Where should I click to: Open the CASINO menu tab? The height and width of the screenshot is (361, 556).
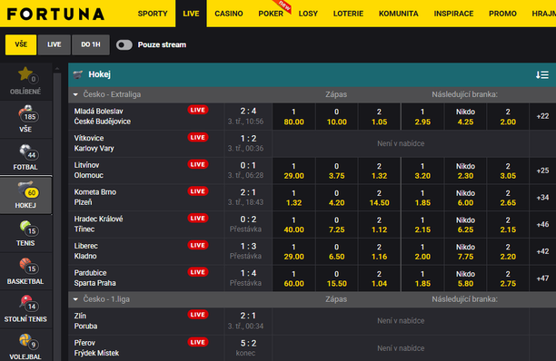[x=229, y=14]
